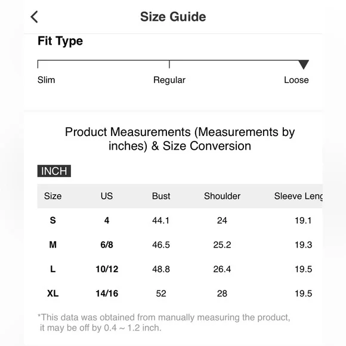346x346 pixels.
Task: Select the size L row
Action: pyautogui.click(x=180, y=269)
